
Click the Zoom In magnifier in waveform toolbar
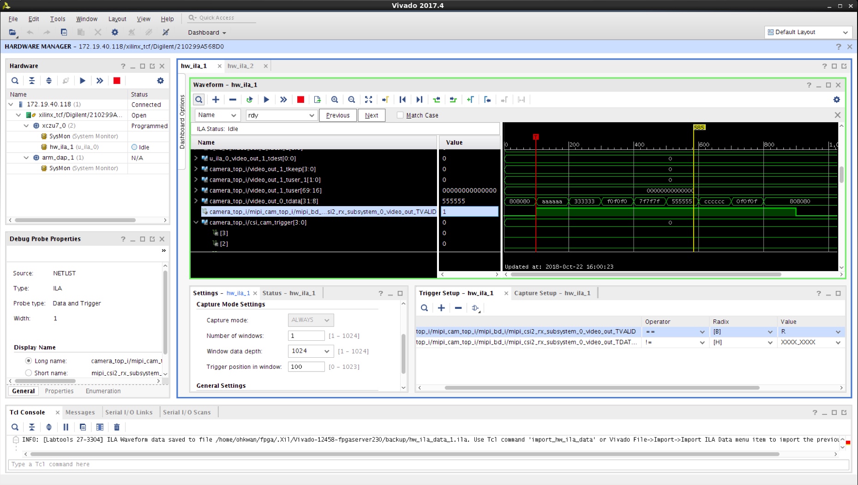click(x=335, y=100)
